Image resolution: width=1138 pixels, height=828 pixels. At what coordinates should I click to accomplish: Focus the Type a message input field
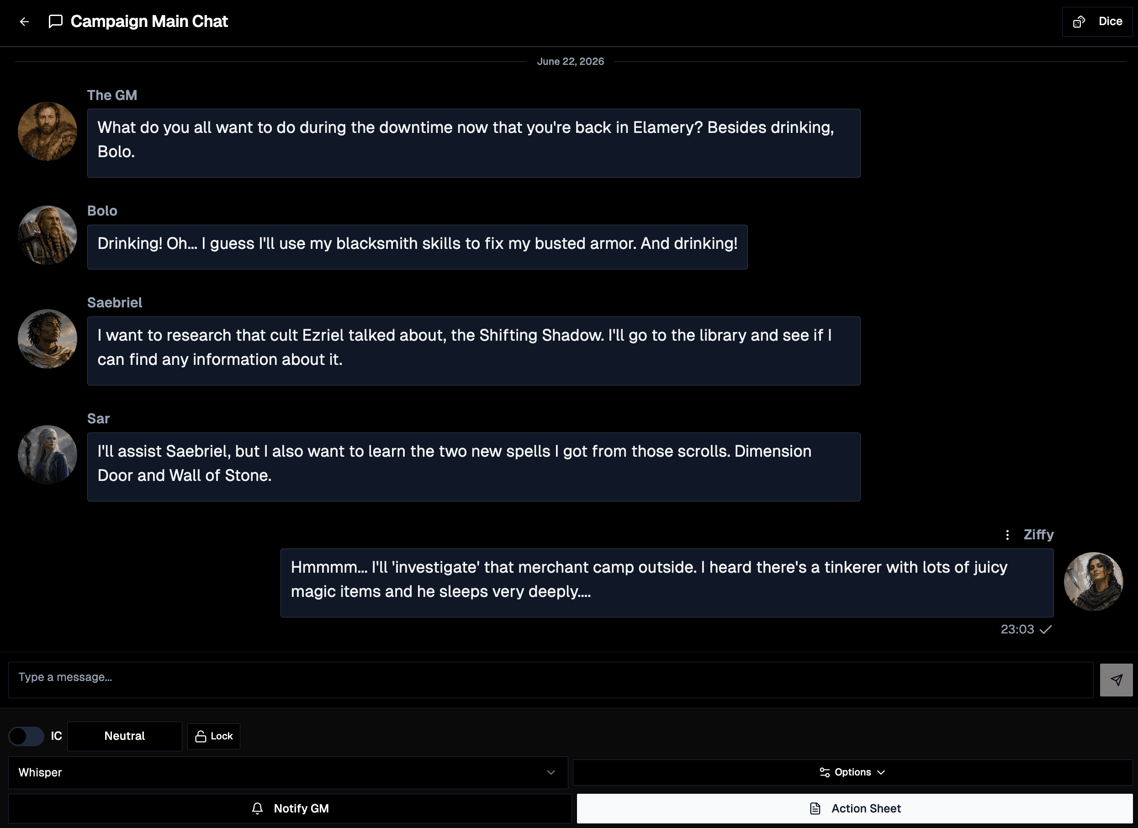coord(550,680)
